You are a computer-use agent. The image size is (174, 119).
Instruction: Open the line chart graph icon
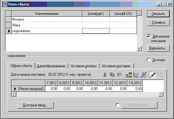pos(136,75)
